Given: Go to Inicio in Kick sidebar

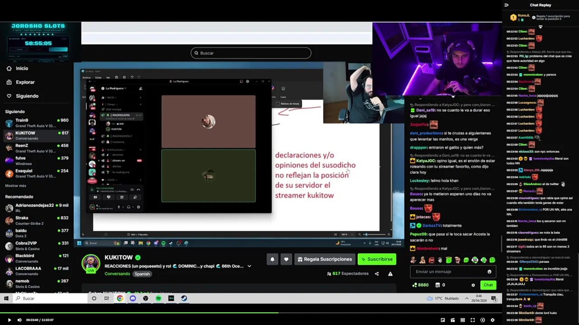Looking at the screenshot, I should pos(22,69).
